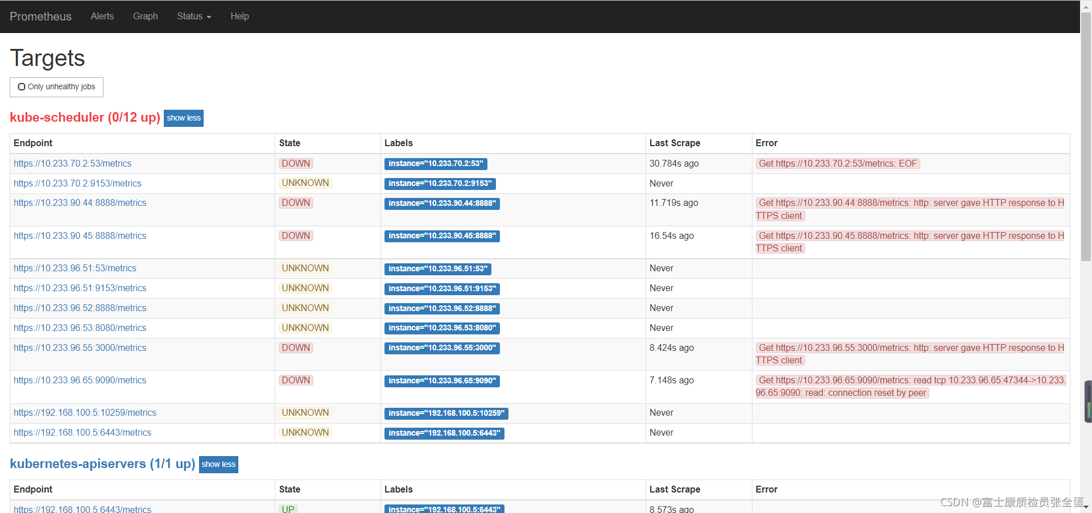Open endpoint https://10.233.90.44:8888/metrics
The width and height of the screenshot is (1092, 513).
(x=80, y=203)
